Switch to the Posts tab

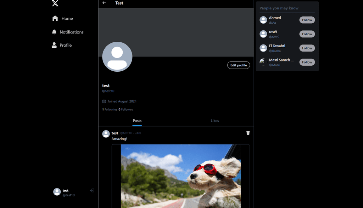137,121
